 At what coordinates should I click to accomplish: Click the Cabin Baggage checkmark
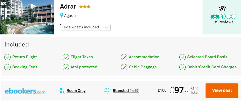tap(124, 67)
